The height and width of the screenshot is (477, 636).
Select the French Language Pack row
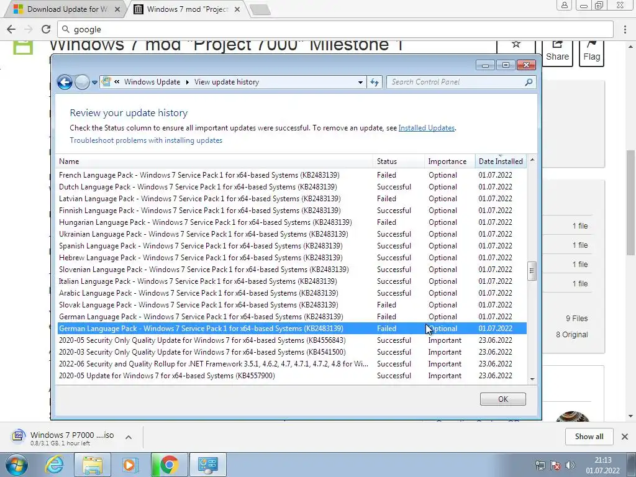[x=292, y=175]
